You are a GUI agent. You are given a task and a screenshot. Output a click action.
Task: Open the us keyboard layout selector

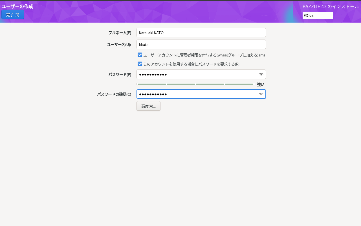(x=318, y=15)
